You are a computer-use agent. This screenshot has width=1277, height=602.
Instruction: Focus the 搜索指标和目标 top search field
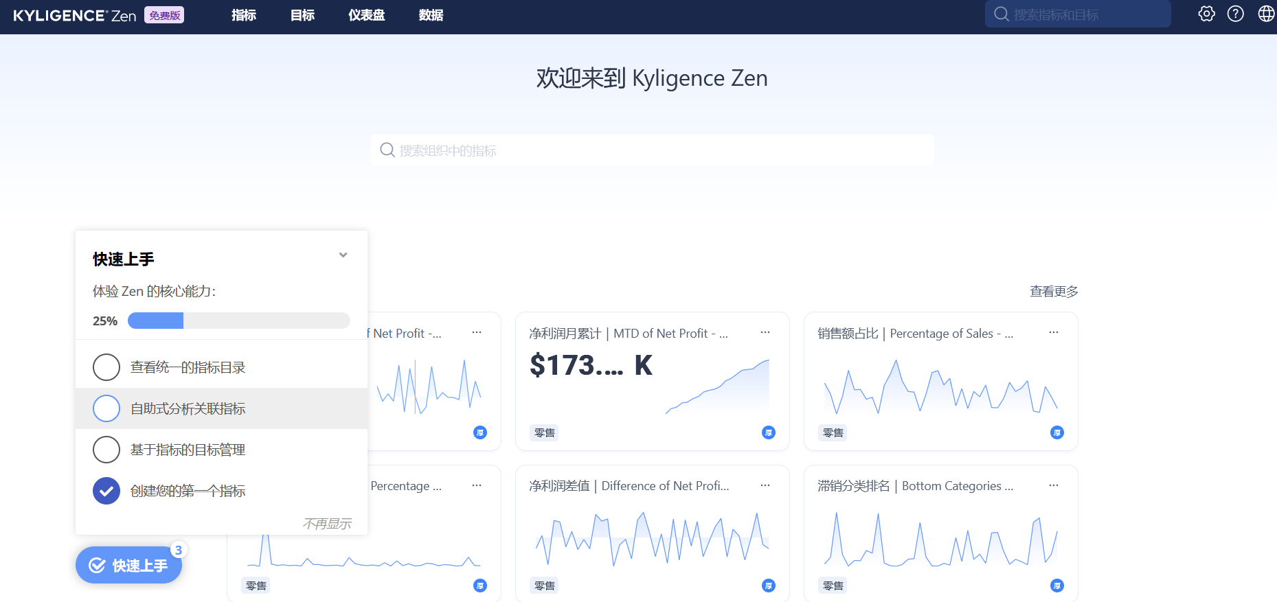(x=1078, y=14)
